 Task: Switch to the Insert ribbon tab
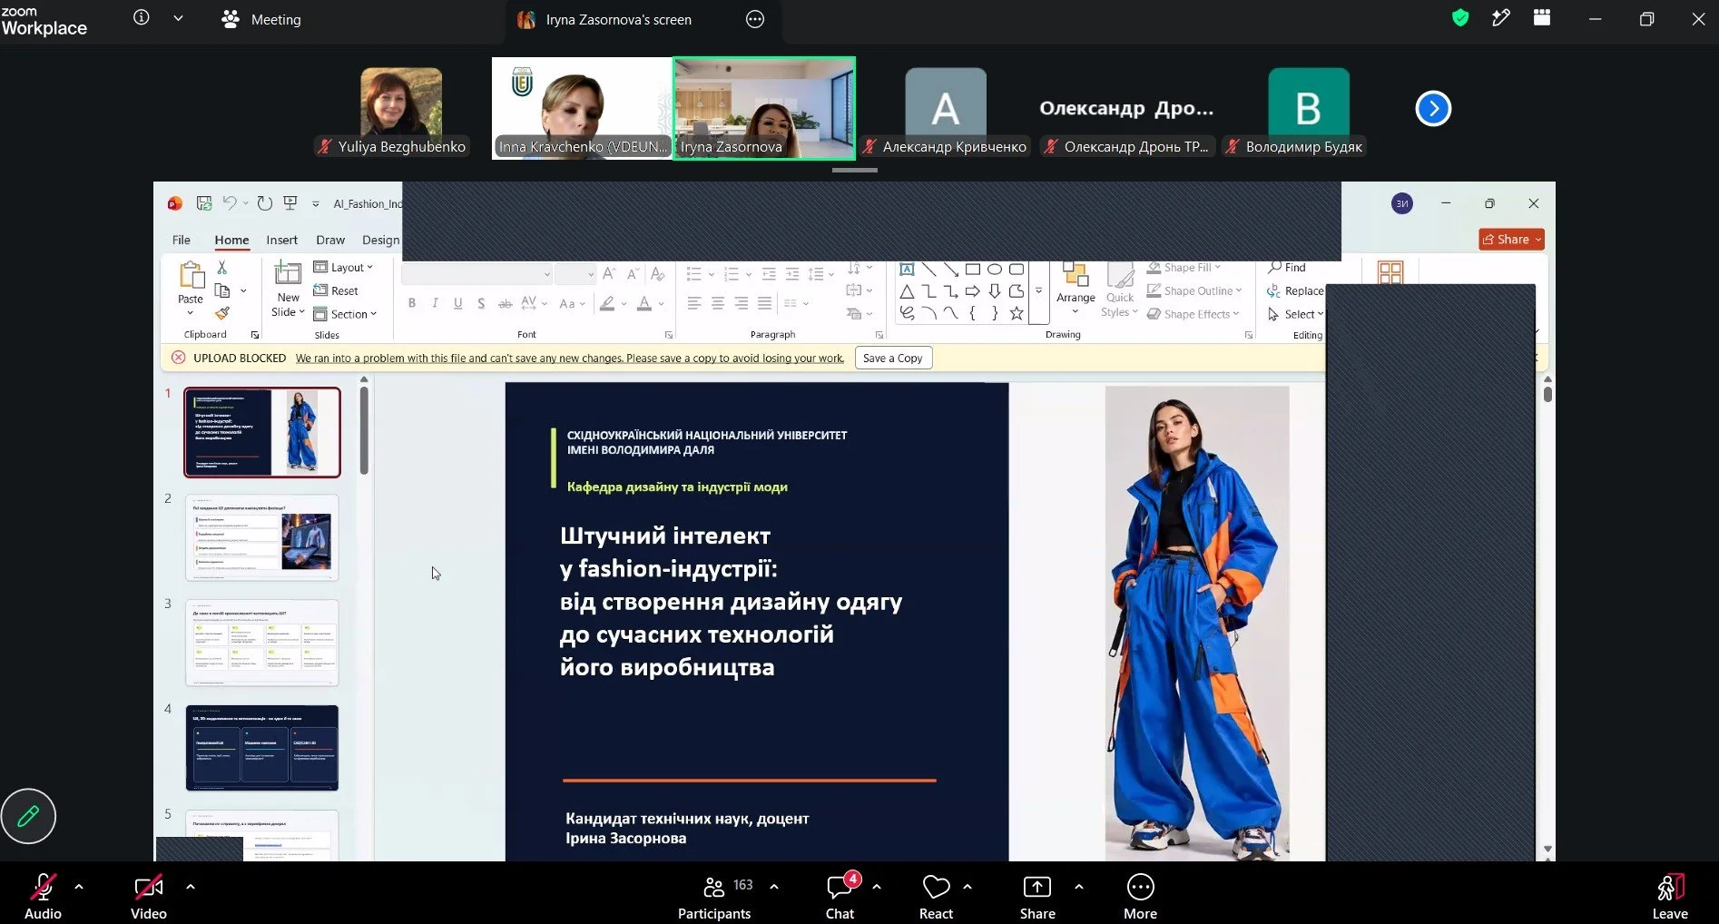[282, 240]
